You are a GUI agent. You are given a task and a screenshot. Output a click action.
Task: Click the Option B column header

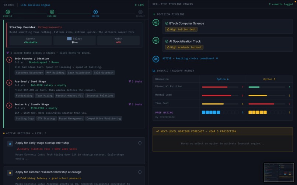269,79
